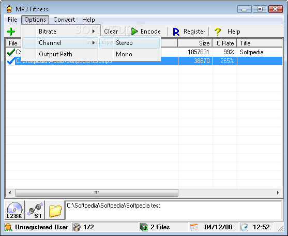Image resolution: width=288 pixels, height=236 pixels.
Task: Click the output path text field
Action: (x=174, y=210)
